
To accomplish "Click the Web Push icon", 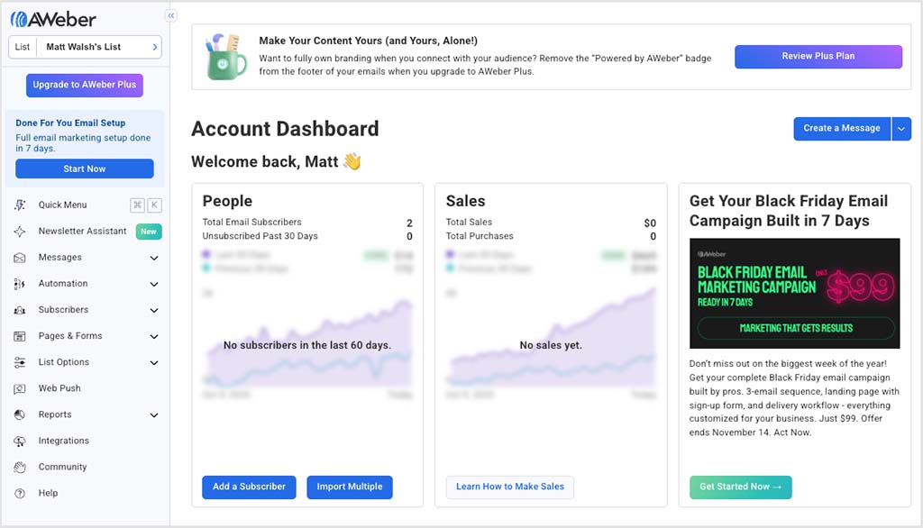I will (20, 388).
